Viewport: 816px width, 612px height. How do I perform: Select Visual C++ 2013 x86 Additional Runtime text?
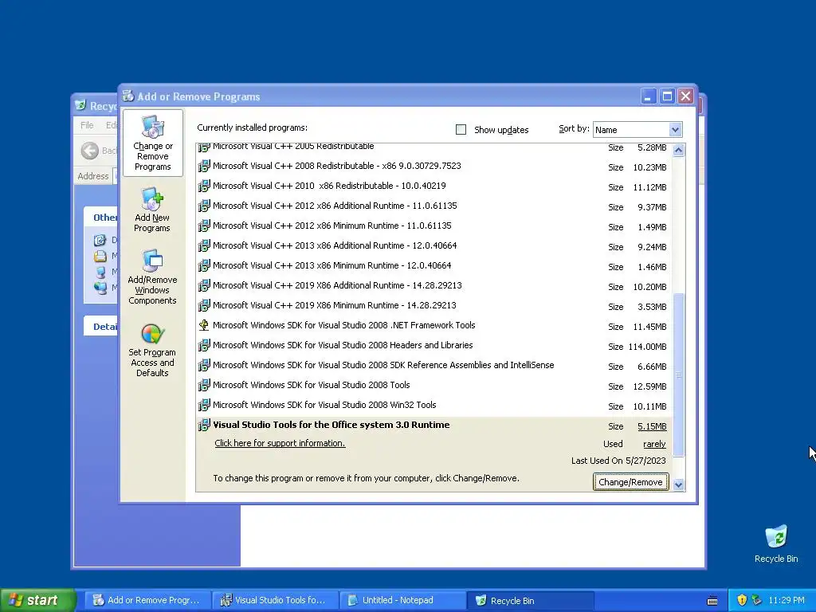[x=335, y=245]
